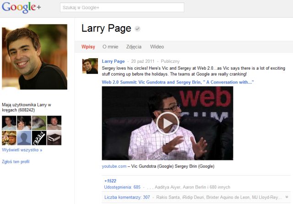
Task: Click the sharers text 'Aaditya Aiyer, Aaron Berlin i 680 innych'
Action: pos(192,187)
